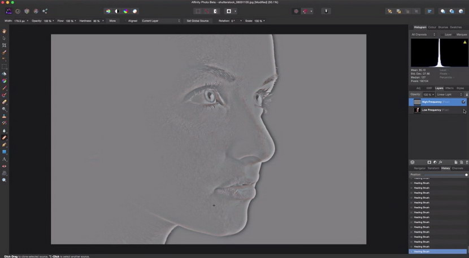Open the Width value dropdown
The width and height of the screenshot is (469, 258).
click(x=28, y=21)
